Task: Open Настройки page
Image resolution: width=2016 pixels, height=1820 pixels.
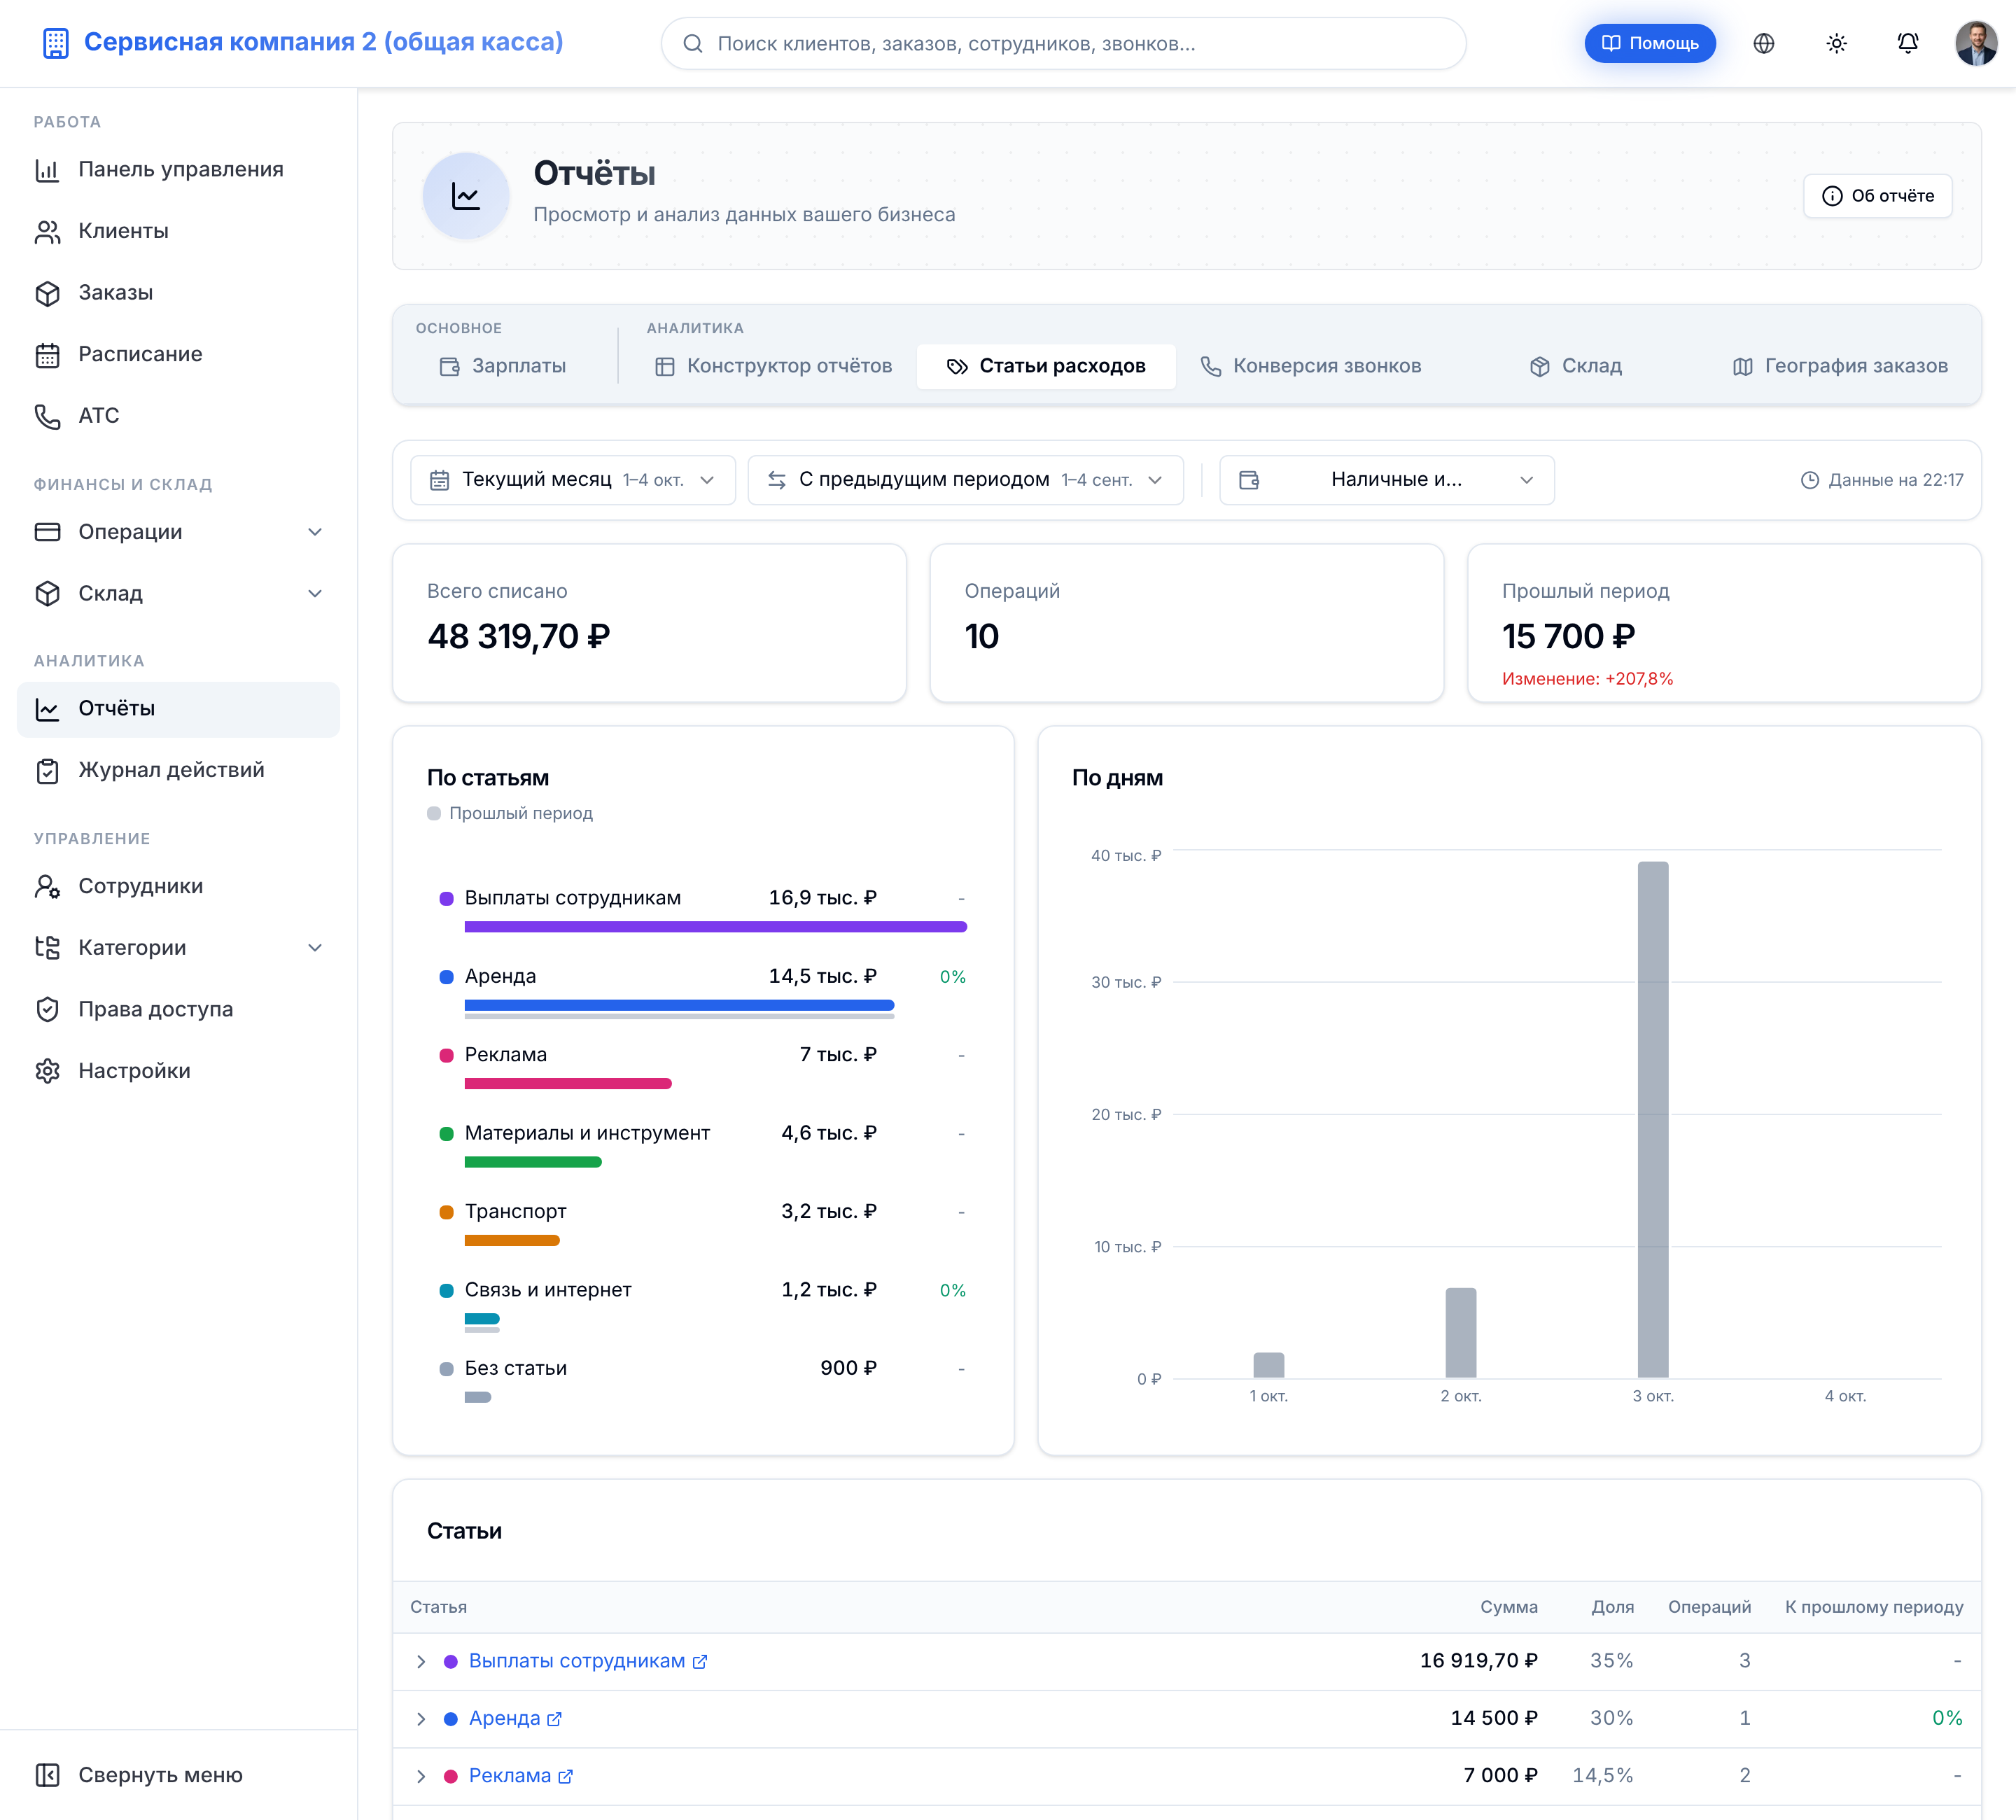Action: tap(178, 1071)
